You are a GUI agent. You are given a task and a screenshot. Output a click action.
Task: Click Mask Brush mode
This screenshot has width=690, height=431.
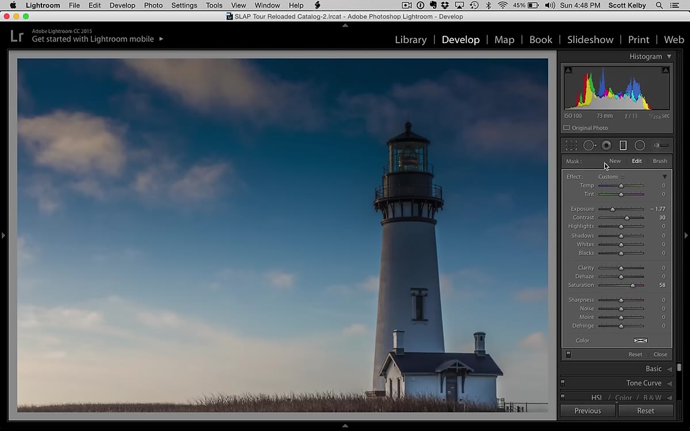(660, 161)
